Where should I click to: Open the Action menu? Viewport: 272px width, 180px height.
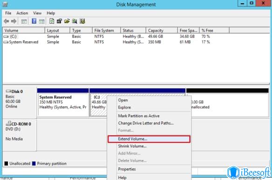(x=22, y=13)
